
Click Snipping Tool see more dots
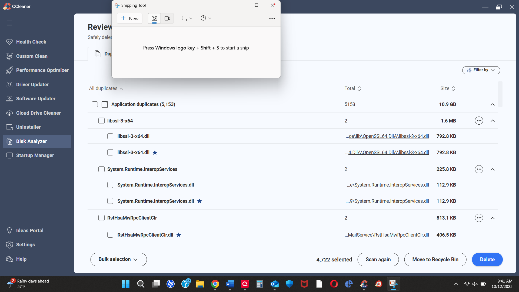272,18
